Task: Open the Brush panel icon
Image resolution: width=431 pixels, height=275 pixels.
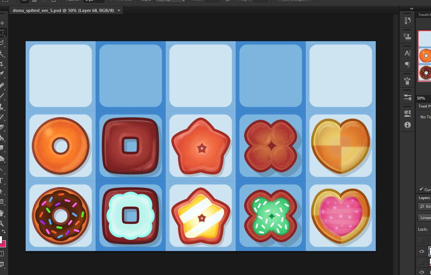Action: click(407, 81)
